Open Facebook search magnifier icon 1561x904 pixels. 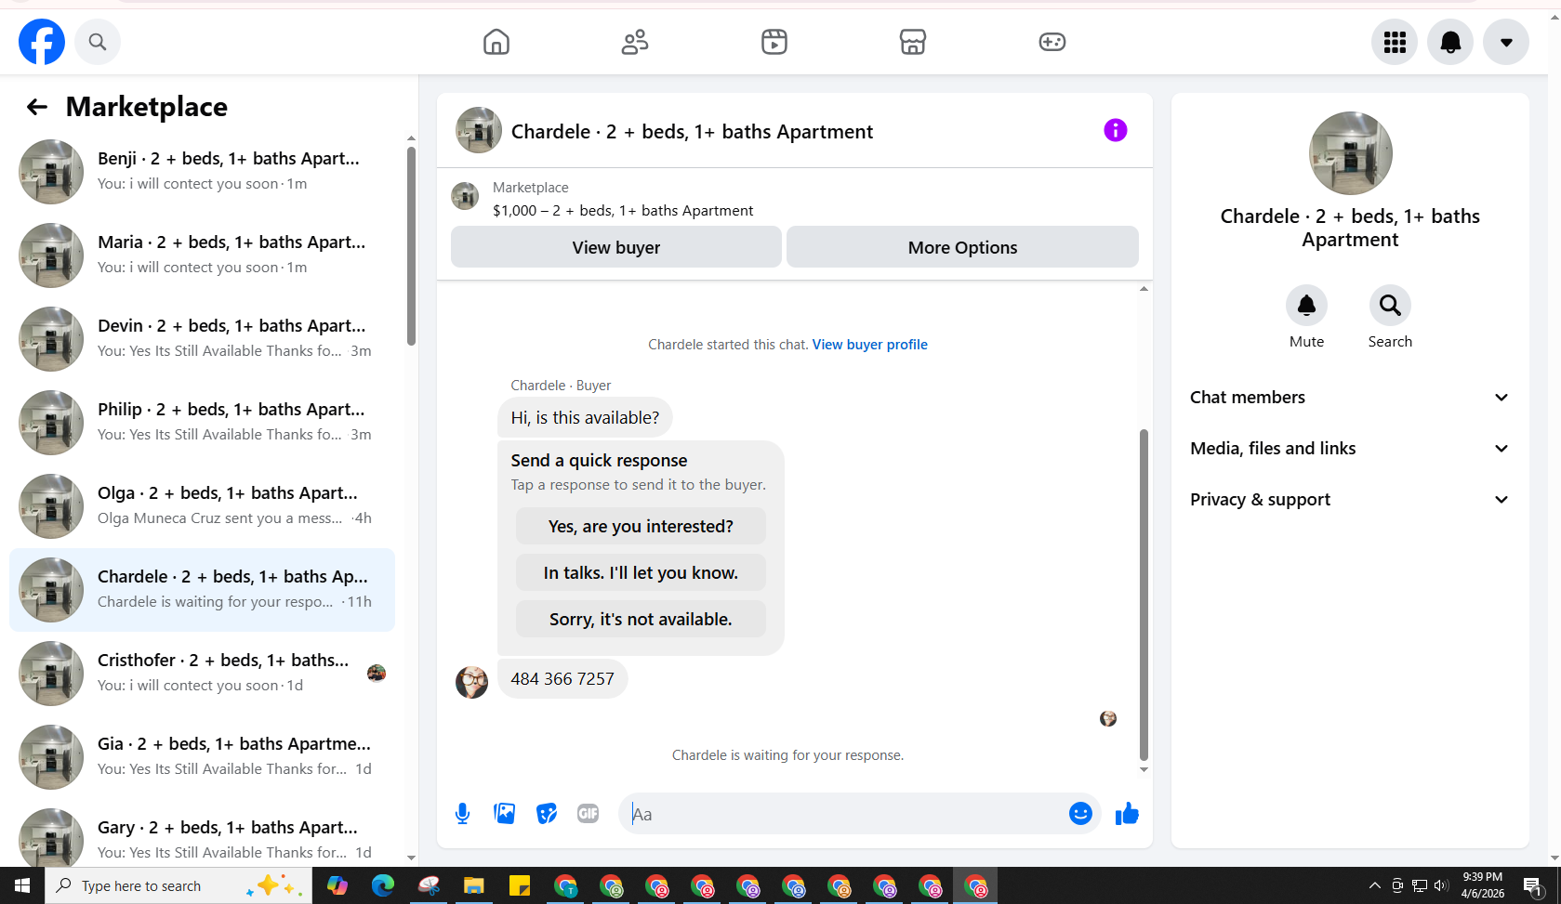click(x=98, y=42)
